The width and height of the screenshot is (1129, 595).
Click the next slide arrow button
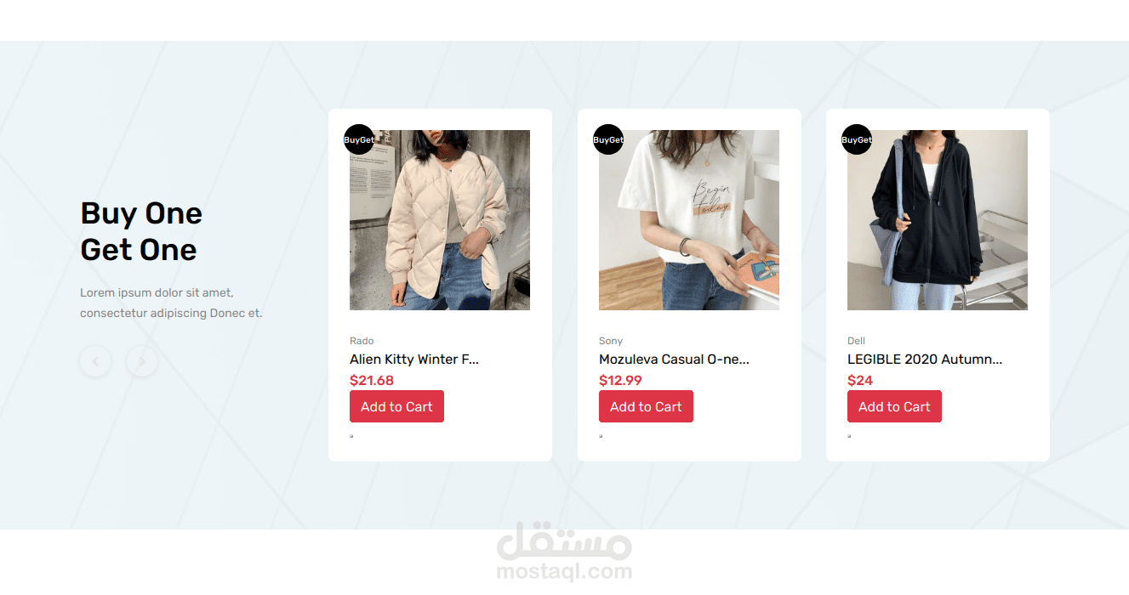142,362
